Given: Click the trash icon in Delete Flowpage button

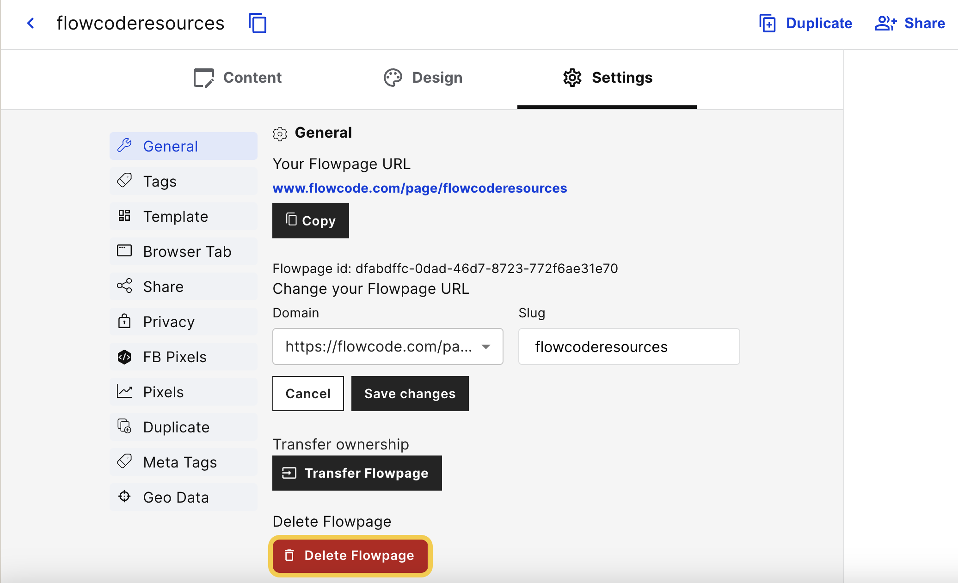Looking at the screenshot, I should [289, 555].
